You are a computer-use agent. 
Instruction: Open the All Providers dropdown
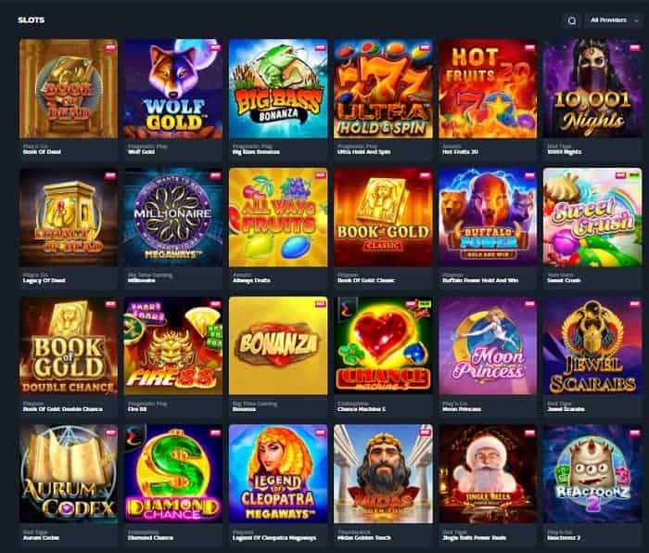click(x=614, y=20)
